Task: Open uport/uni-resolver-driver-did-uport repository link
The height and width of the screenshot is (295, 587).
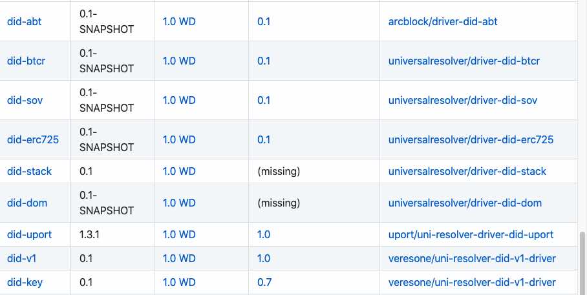Action: pos(471,234)
